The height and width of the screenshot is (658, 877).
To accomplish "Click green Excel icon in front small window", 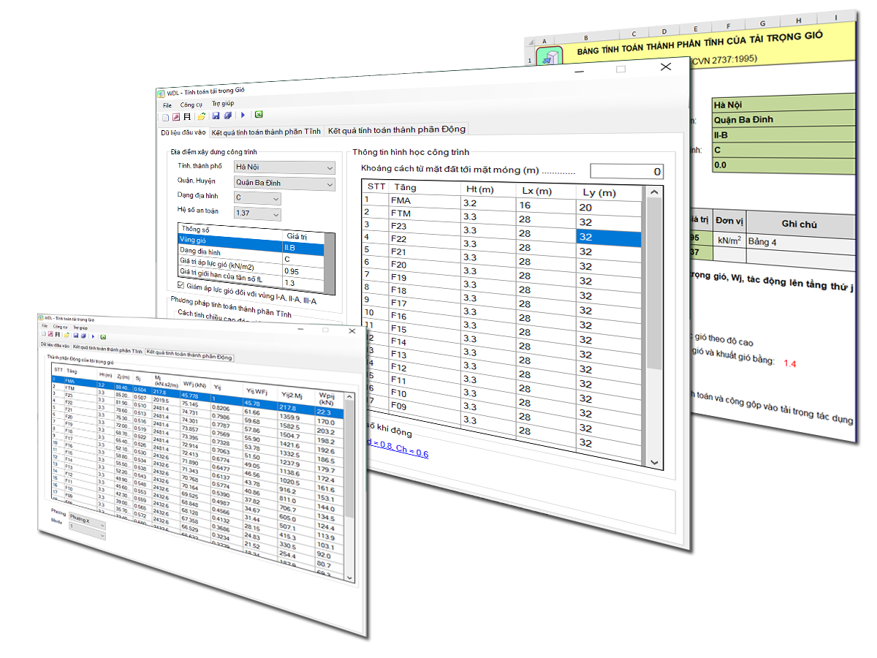I will 104,336.
